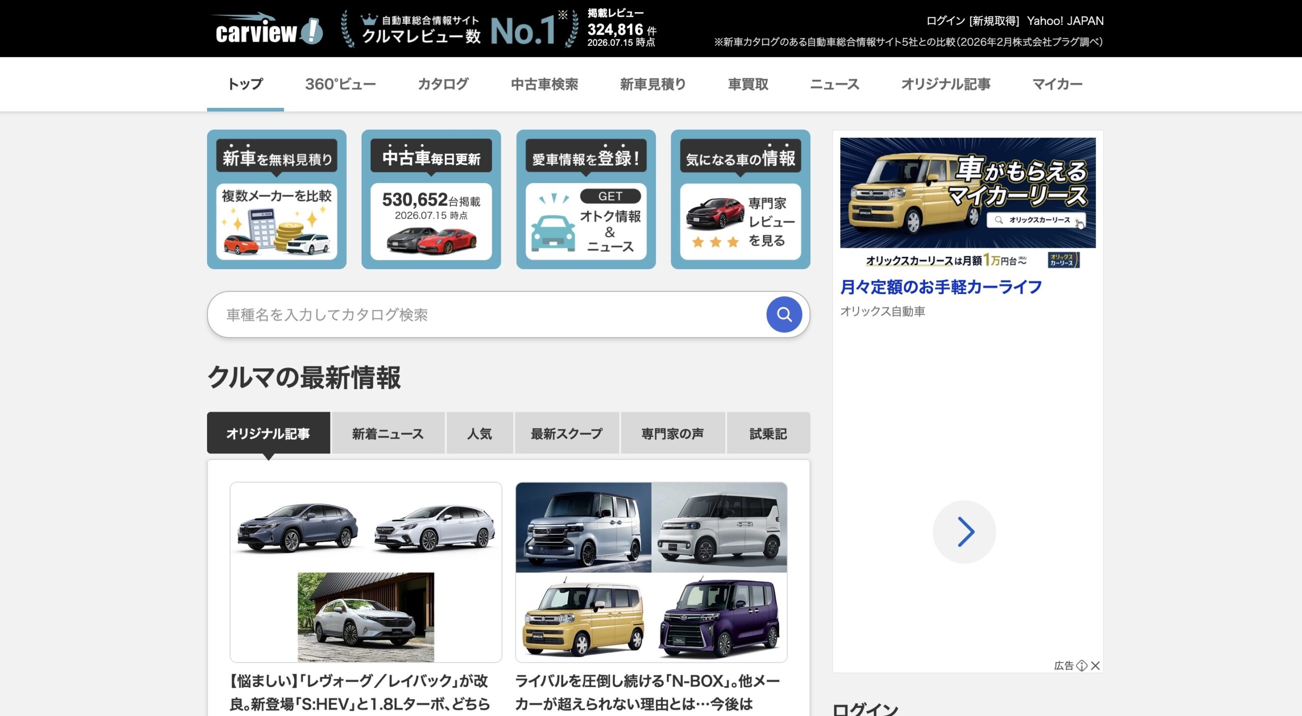Select the 人気 content tab

[x=480, y=433]
